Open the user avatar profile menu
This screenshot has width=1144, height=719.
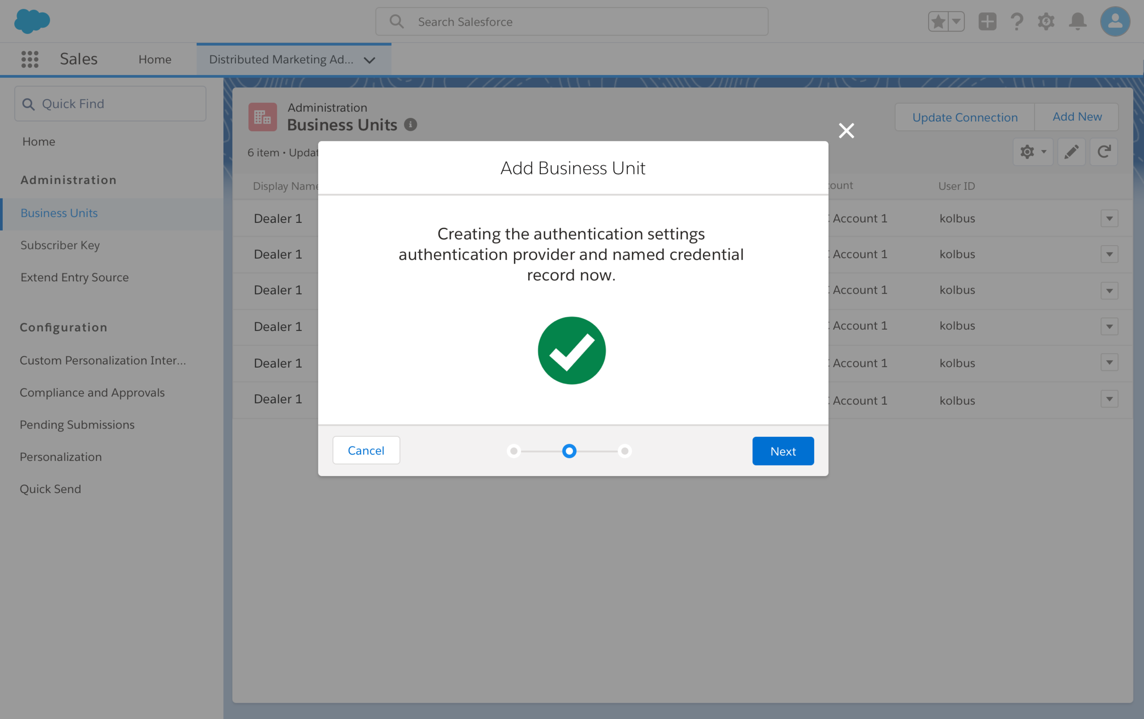[x=1115, y=21]
